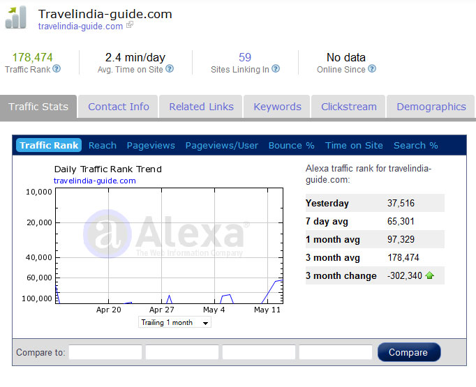Viewport: 476px width, 387px height.
Task: Click the Daily Traffic Rank Trend heading
Action: [x=107, y=169]
